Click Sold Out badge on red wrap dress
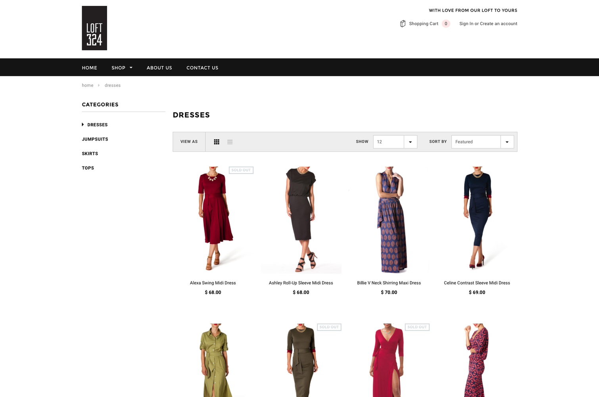Viewport: 599px width, 397px height. [417, 327]
